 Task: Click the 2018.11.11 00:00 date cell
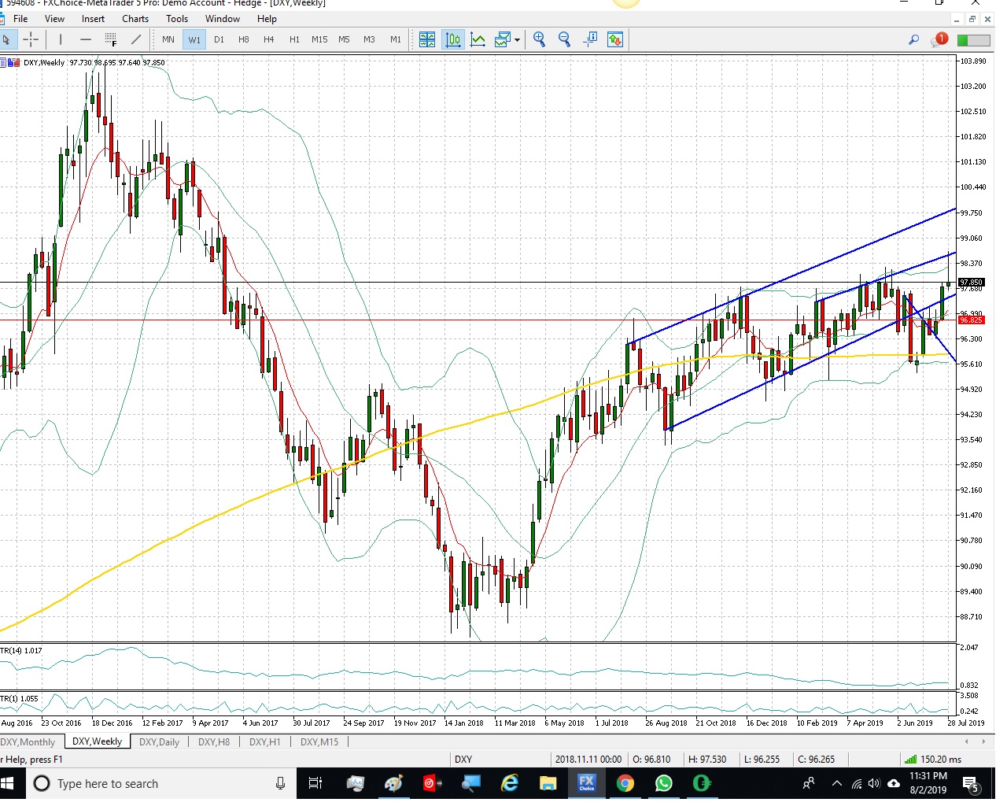pyautogui.click(x=588, y=760)
